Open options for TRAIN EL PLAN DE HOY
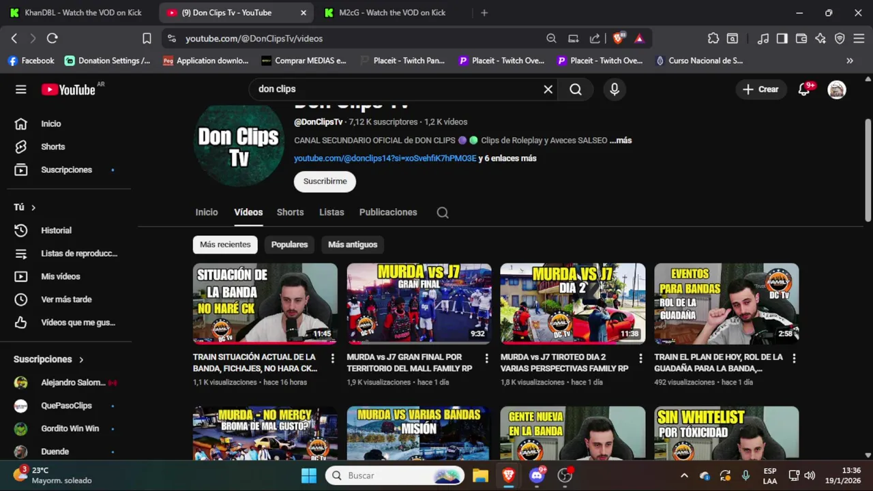Screen dimensions: 873x491 tap(794, 358)
